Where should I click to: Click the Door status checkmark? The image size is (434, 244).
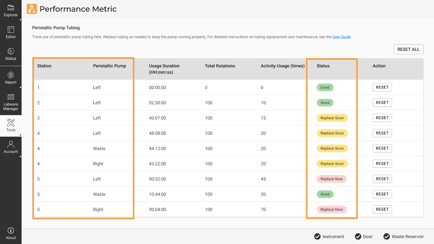(x=358, y=236)
